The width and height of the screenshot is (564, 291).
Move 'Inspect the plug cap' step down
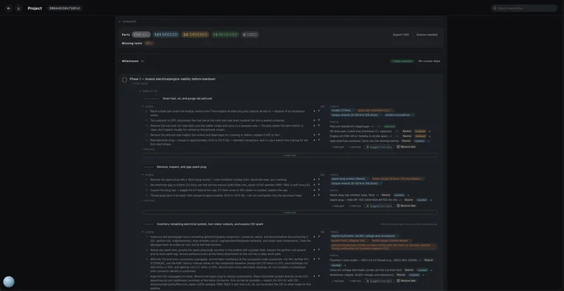(319, 190)
